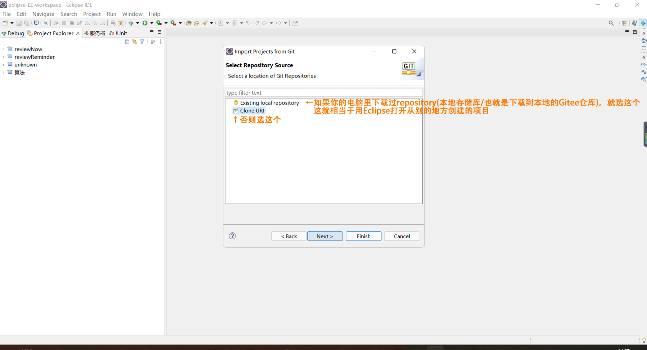Collapse All in Project Explorer
Viewport: 647px width, 350px height.
tap(127, 41)
